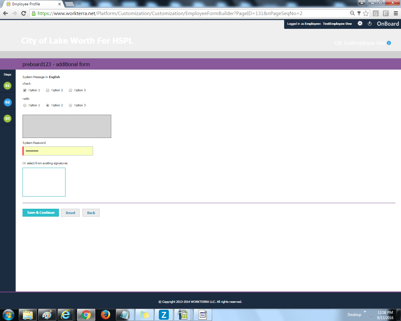This screenshot has width=401, height=321.
Task: Click the System Password input field
Action: coord(58,151)
